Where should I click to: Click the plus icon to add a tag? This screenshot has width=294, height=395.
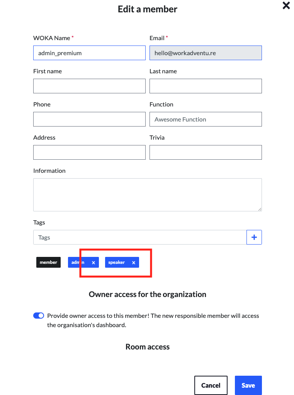pos(254,237)
